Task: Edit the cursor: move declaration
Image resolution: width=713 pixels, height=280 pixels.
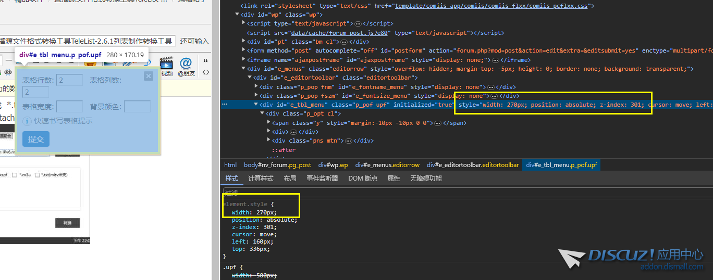Action: click(x=254, y=234)
